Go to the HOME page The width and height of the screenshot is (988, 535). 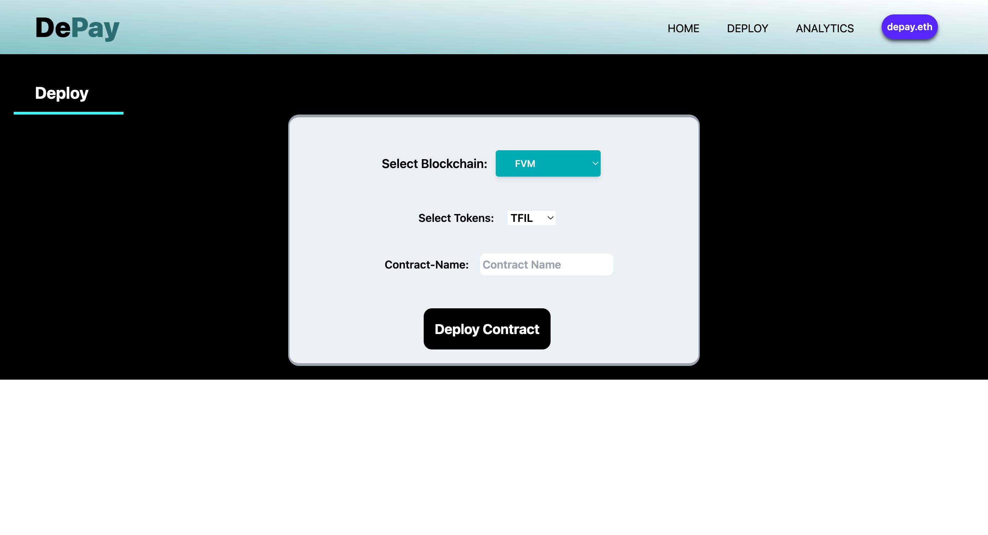(x=683, y=28)
